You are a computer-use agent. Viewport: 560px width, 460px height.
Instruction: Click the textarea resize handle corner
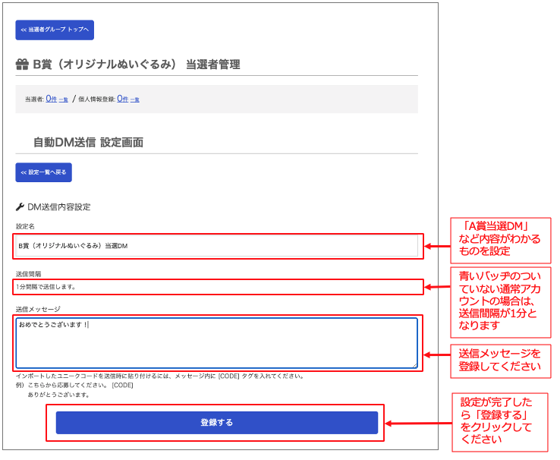click(414, 365)
